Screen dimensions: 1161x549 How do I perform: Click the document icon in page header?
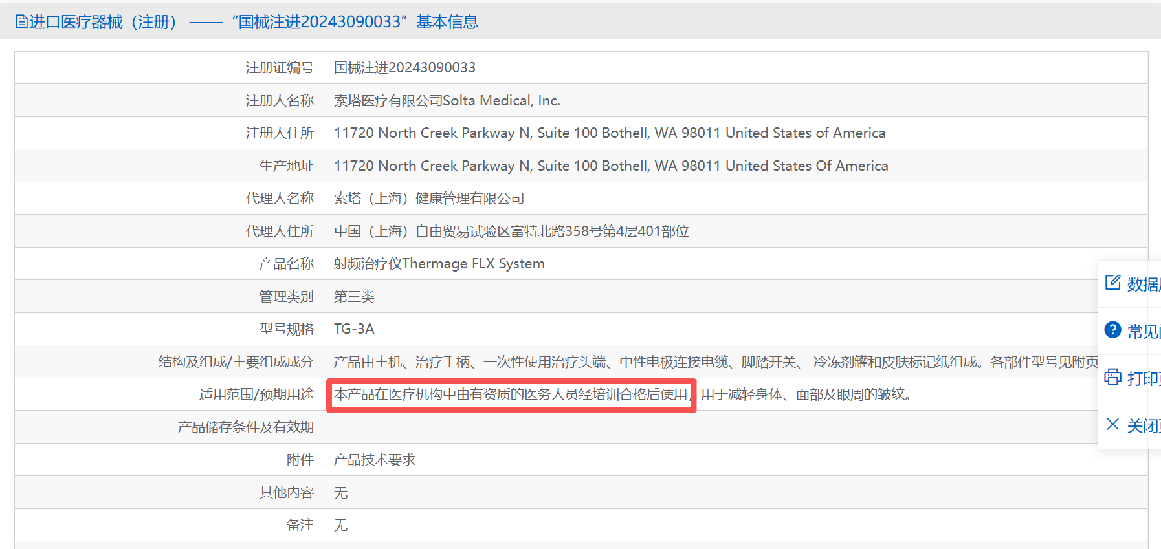[x=21, y=22]
